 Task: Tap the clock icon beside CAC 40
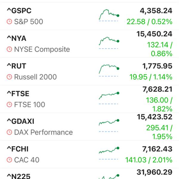pos(9,160)
